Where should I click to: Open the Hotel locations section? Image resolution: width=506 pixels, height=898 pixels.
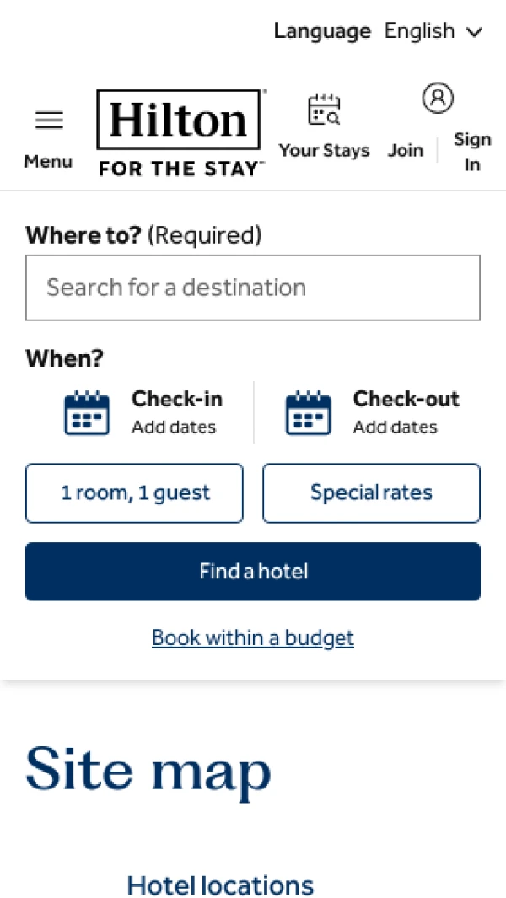(220, 885)
